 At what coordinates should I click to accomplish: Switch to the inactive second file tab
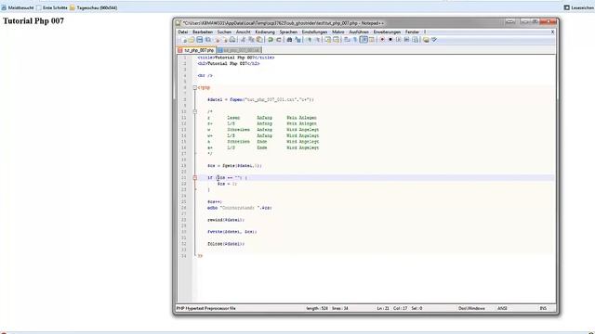pyautogui.click(x=239, y=50)
